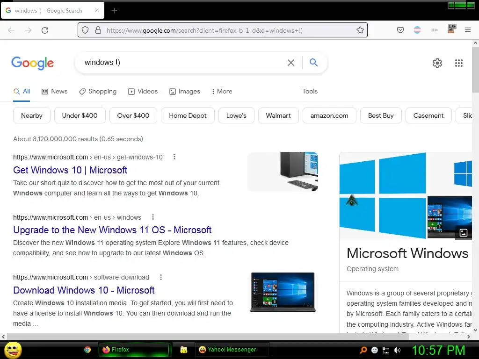This screenshot has width=479, height=359.
Task: Open the folder icon in taskbar
Action: (183, 350)
